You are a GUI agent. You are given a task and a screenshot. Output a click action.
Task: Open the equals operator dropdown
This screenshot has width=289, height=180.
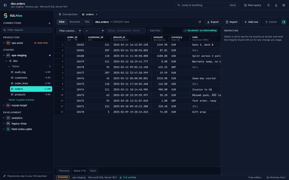tap(94, 31)
